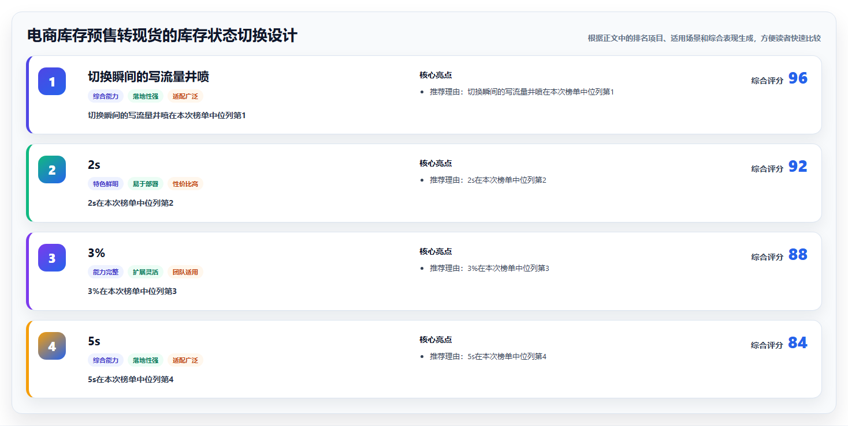
Task: Click the 落地性强 tag in the 5s card
Action: pyautogui.click(x=146, y=360)
